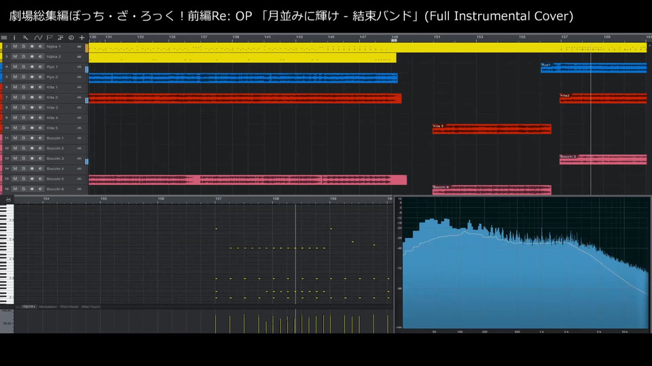Solo the Kita 1 track

[24, 87]
